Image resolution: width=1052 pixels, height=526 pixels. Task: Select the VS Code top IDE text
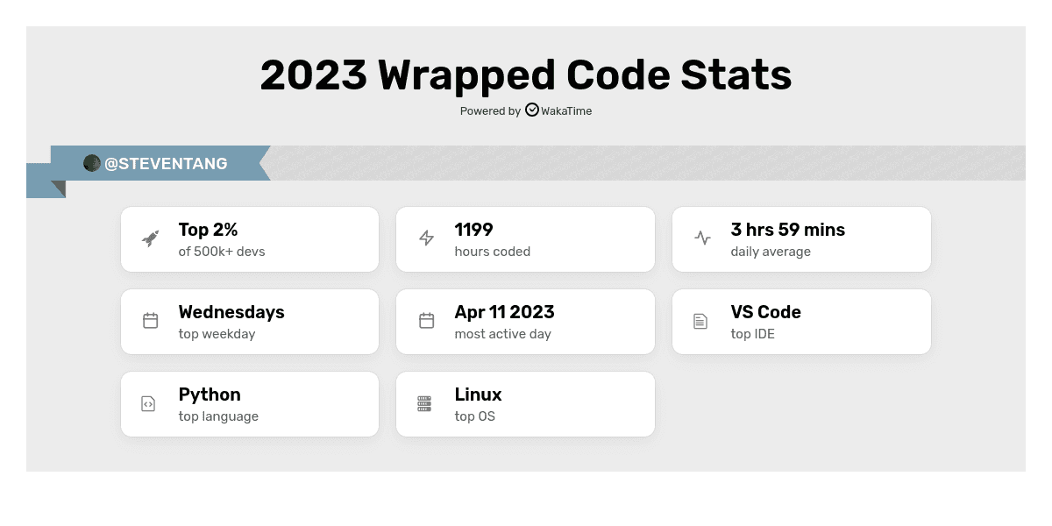coord(765,312)
